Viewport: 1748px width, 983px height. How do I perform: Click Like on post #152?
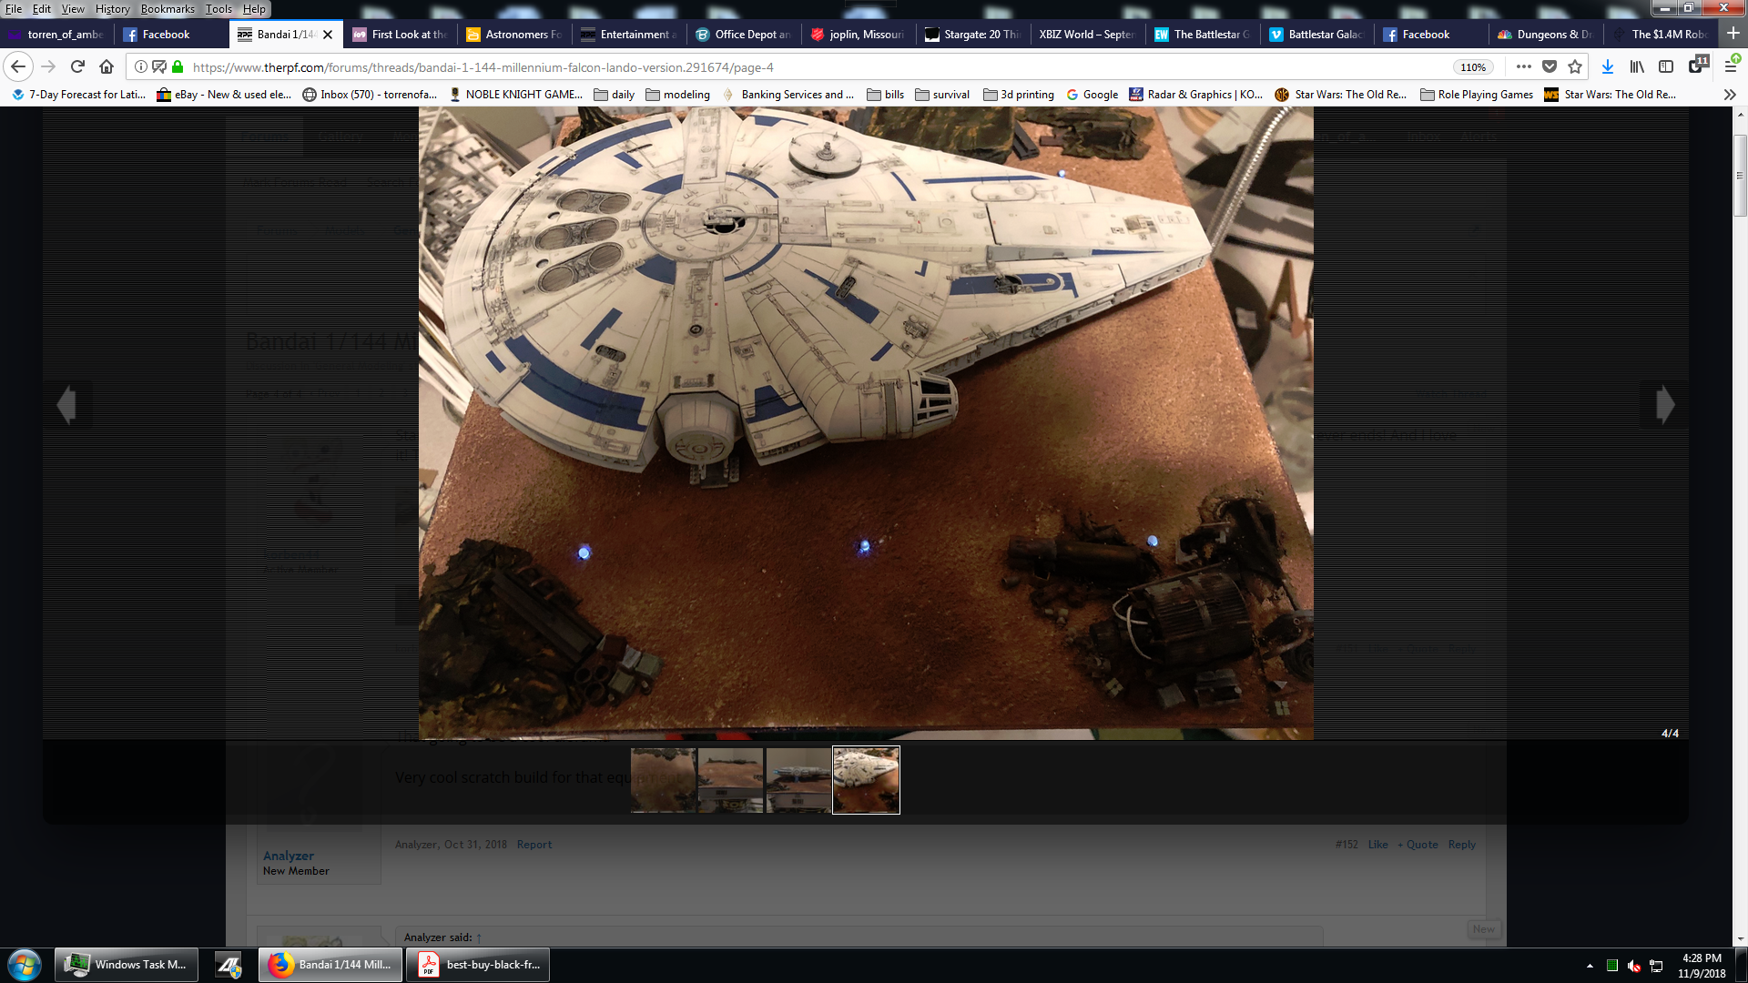[1377, 845]
